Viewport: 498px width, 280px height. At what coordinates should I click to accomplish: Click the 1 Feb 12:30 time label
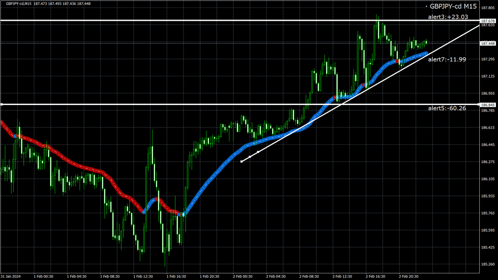(x=143, y=276)
